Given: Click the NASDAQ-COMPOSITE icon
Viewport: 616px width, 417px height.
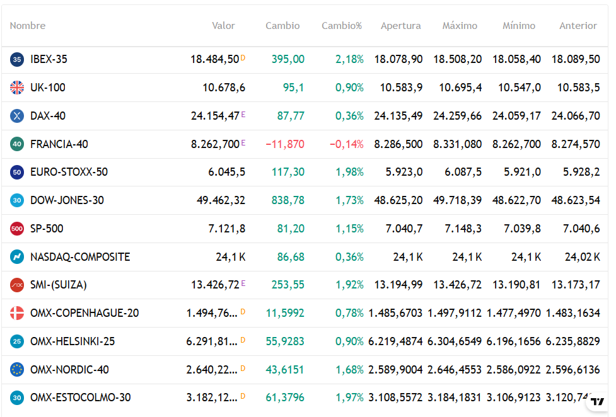Looking at the screenshot, I should coord(17,257).
